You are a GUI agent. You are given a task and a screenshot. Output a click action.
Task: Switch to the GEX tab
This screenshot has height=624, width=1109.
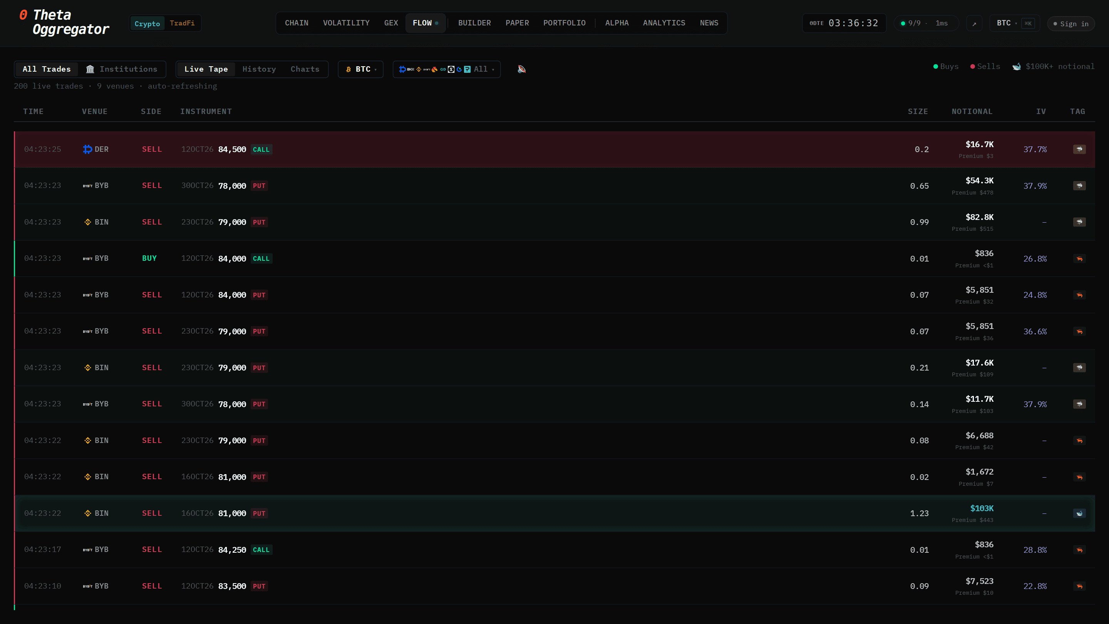coord(391,23)
